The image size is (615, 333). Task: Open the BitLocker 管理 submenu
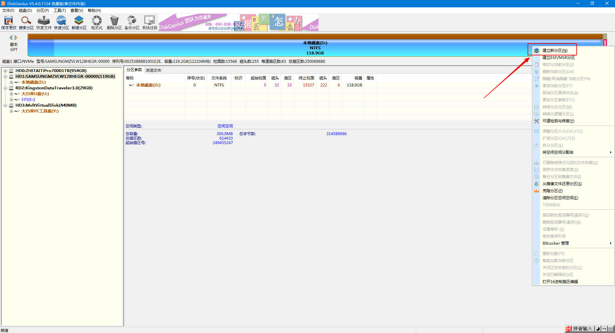coord(573,243)
